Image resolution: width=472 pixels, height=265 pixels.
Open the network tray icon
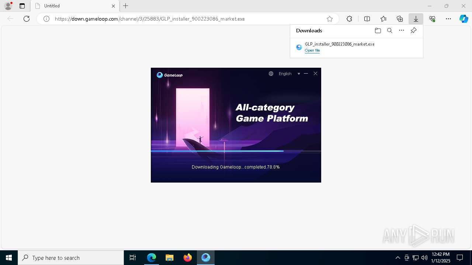click(x=416, y=258)
